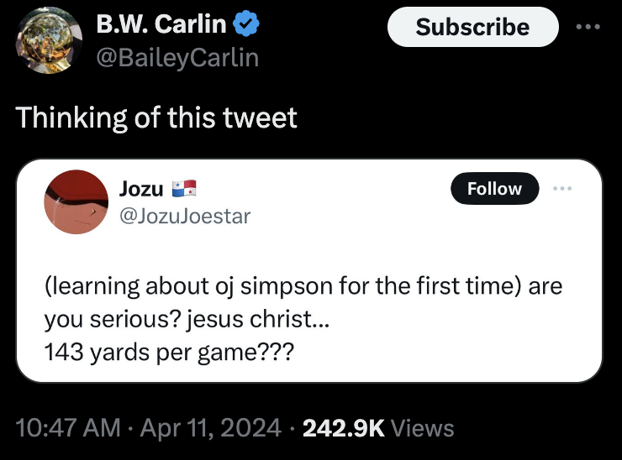Screen dimensions: 622x460
Task: Click Jozu's profile avatar
Action: [76, 202]
